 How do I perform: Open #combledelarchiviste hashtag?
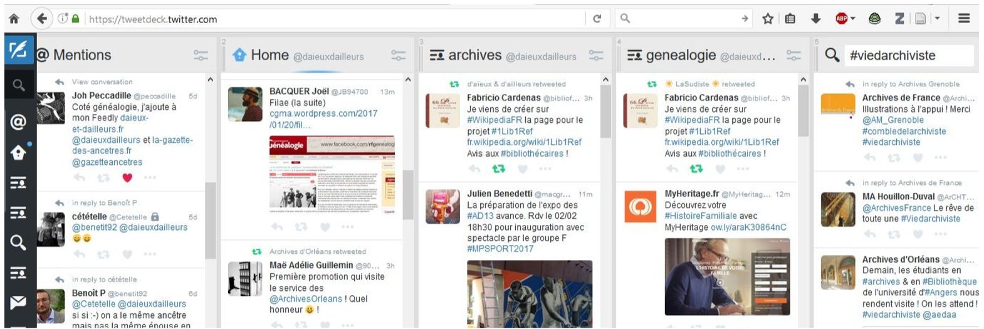[904, 131]
